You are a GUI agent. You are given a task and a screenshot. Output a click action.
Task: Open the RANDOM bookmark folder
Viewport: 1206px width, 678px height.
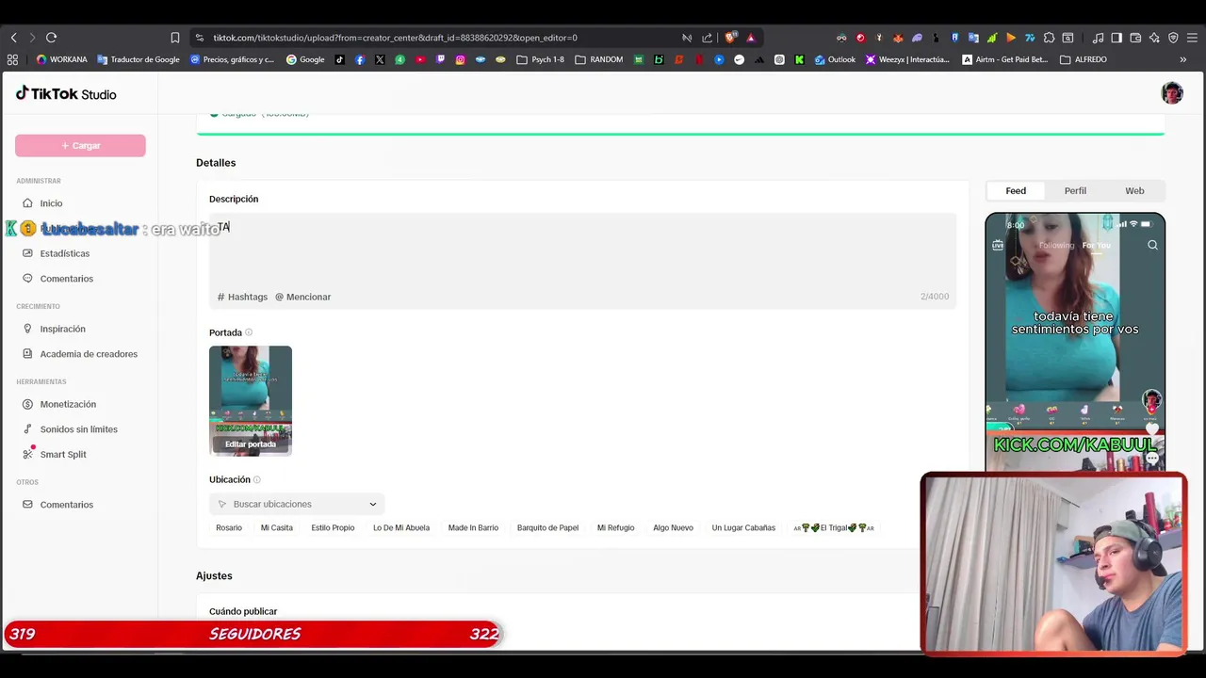pos(598,59)
